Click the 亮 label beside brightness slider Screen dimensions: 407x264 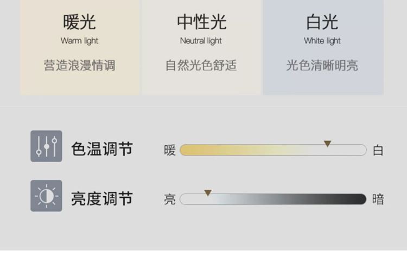coord(170,199)
